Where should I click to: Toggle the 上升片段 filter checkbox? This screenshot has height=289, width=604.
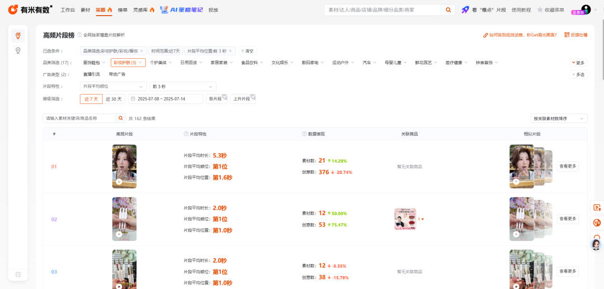[243, 99]
